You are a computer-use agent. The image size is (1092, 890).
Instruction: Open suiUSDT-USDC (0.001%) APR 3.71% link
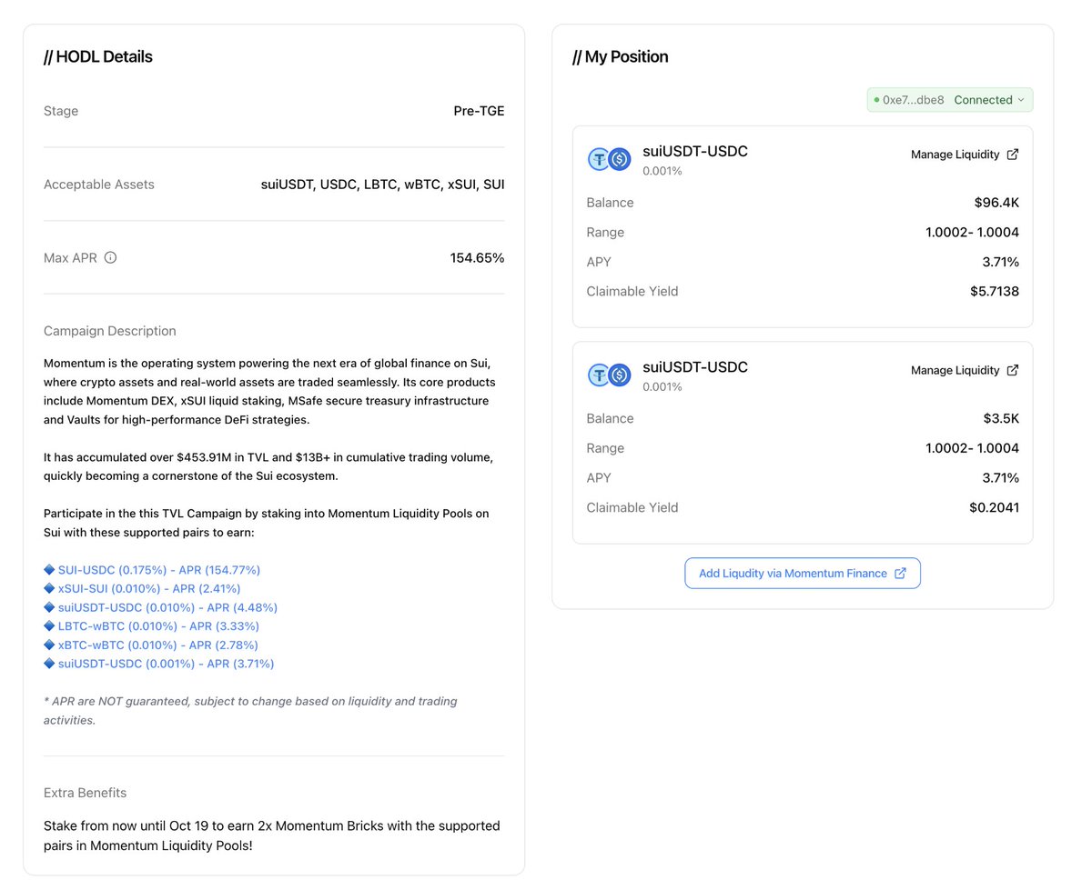[x=166, y=664]
